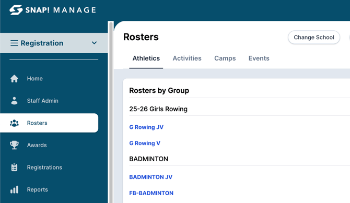Click the Rosters page title

(141, 37)
